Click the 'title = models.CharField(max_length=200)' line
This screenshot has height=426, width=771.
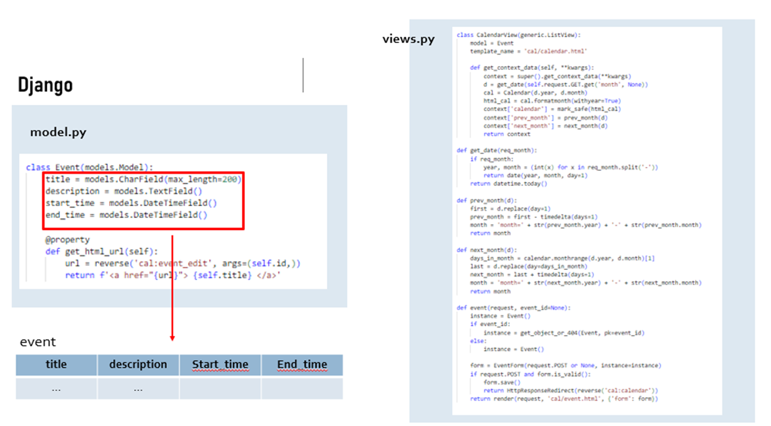click(x=143, y=180)
